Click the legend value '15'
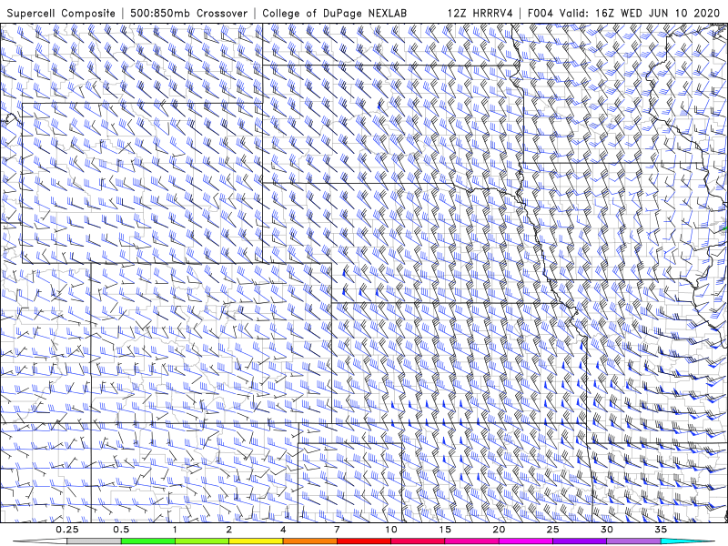The image size is (728, 546). pos(445,530)
